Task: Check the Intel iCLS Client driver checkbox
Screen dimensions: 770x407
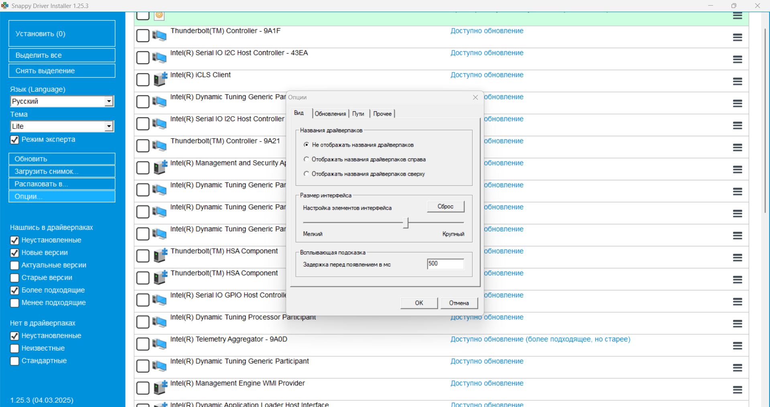Action: (143, 80)
